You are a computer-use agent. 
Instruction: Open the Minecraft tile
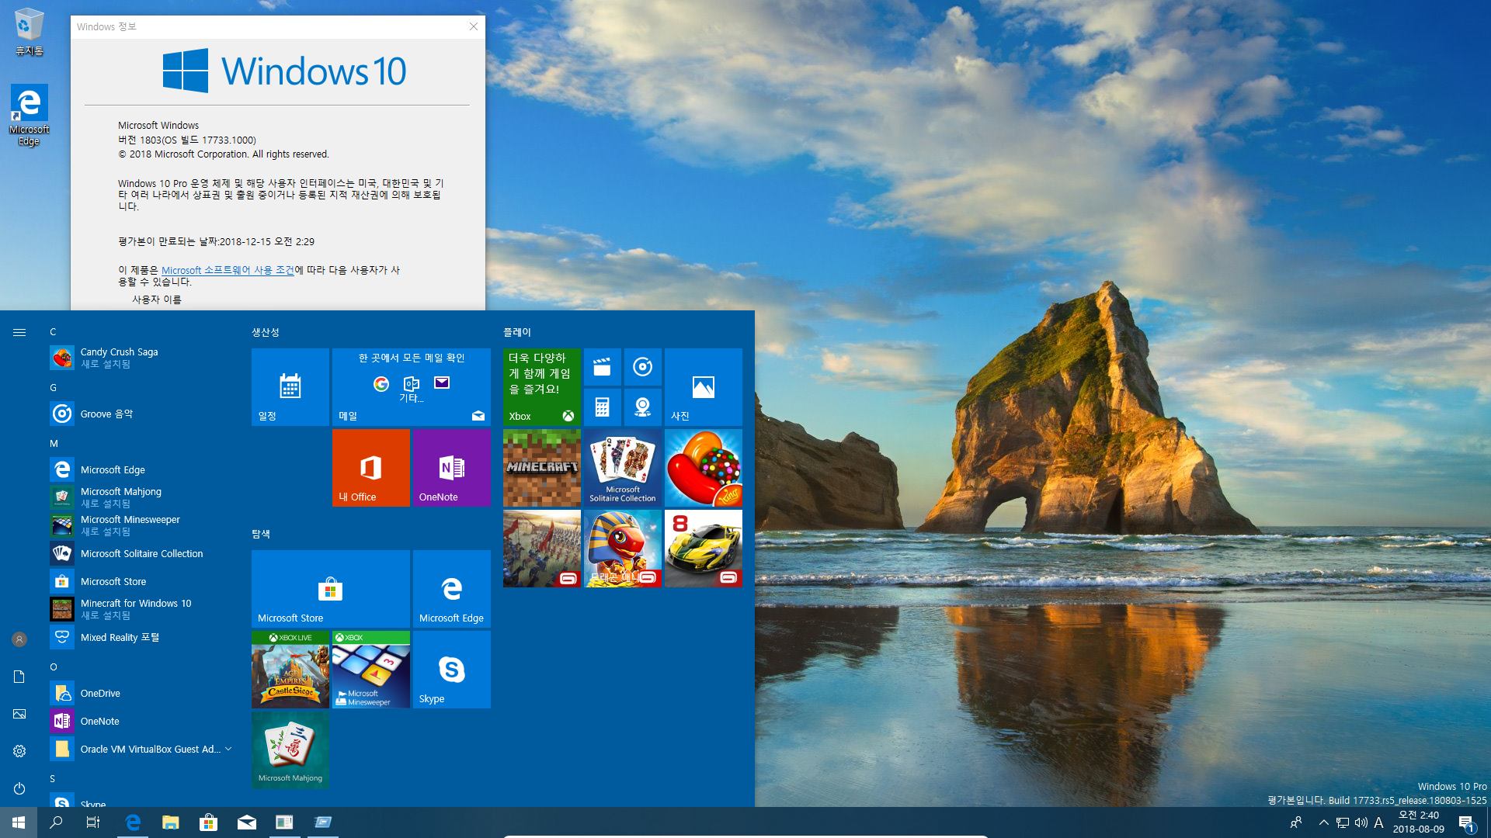coord(542,468)
